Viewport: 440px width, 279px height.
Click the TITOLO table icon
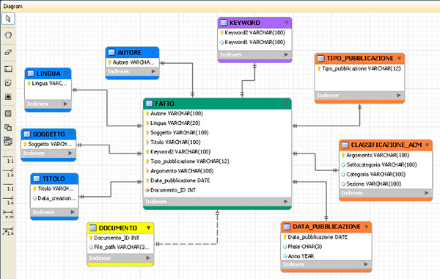(37, 178)
